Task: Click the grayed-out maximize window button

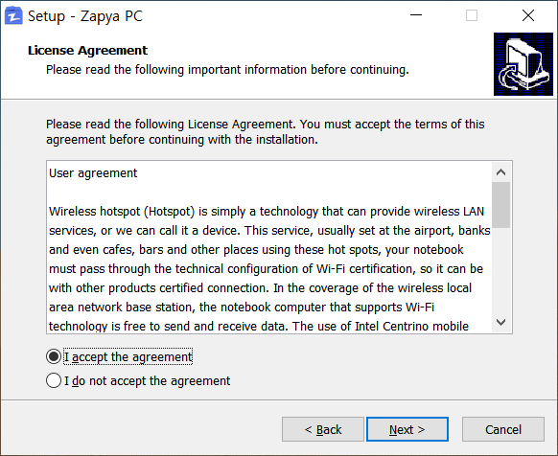Action: [x=472, y=15]
